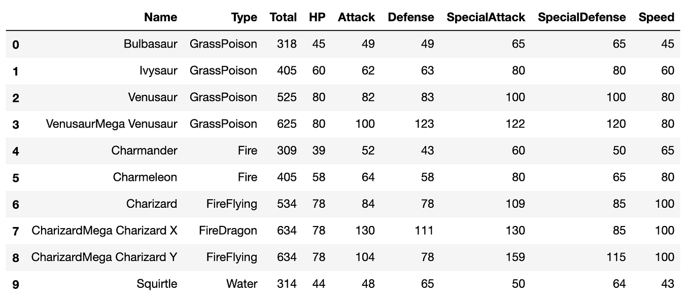This screenshot has width=689, height=302.
Task: Select the Defense column header
Action: [x=411, y=17]
